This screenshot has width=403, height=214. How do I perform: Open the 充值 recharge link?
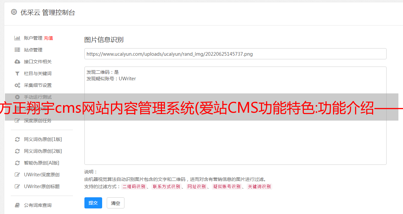click(48, 38)
